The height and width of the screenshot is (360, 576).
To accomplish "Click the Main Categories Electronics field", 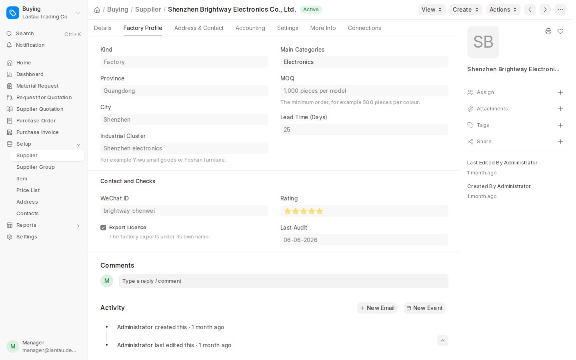I will 364,62.
